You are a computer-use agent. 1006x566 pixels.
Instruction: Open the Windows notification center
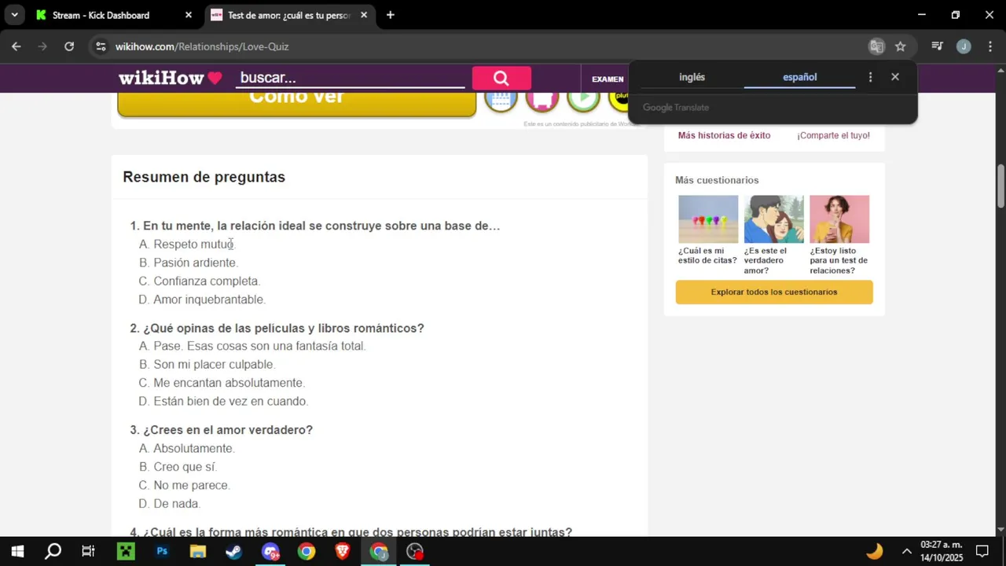click(x=982, y=551)
